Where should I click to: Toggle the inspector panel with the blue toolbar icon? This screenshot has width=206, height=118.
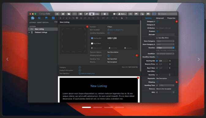[x=154, y=14]
